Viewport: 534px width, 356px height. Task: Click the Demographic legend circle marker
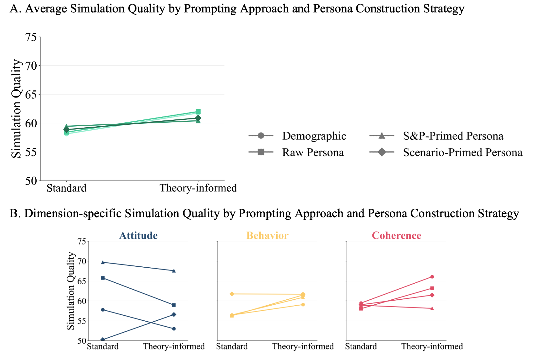(x=261, y=135)
